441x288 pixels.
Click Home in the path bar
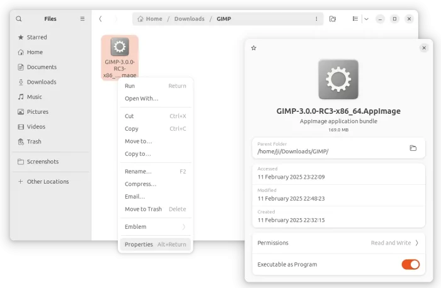[150, 19]
